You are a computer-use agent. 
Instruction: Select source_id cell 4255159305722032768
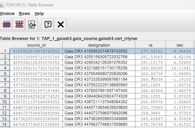36,57
